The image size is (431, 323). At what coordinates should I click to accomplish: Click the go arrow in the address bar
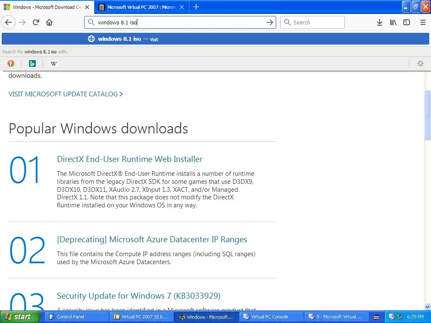tap(270, 22)
